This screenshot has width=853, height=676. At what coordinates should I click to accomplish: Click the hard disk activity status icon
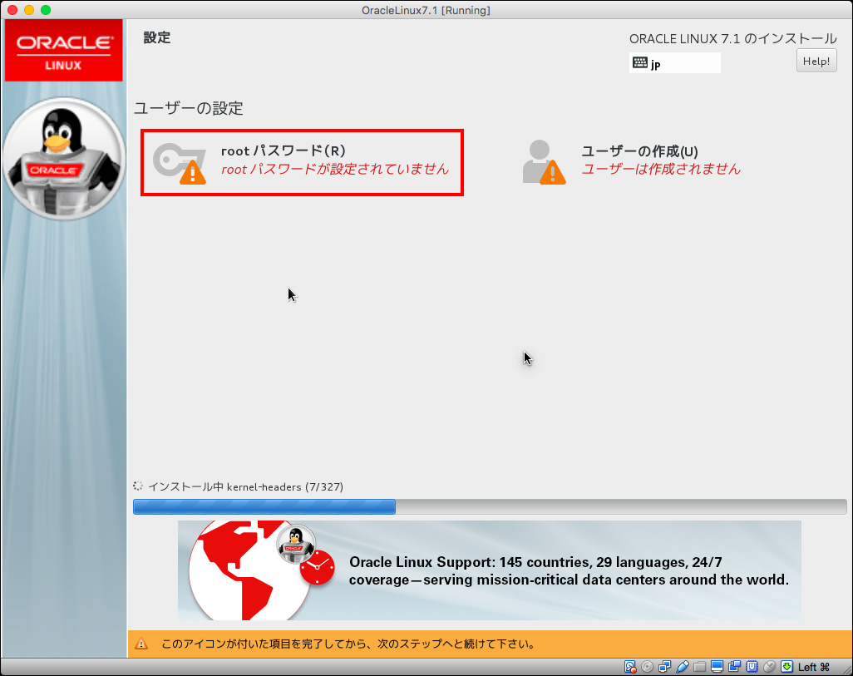(x=630, y=667)
